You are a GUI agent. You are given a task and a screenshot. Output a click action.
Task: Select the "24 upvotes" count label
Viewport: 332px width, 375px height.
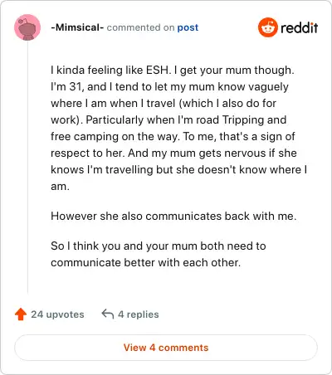pos(57,314)
